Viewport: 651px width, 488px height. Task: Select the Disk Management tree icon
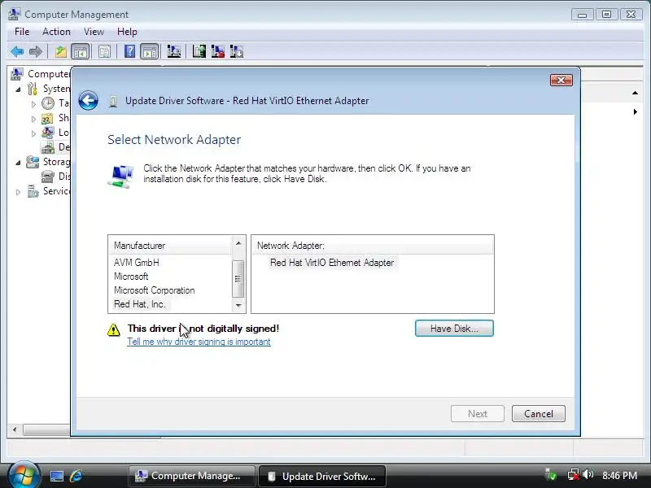[48, 176]
